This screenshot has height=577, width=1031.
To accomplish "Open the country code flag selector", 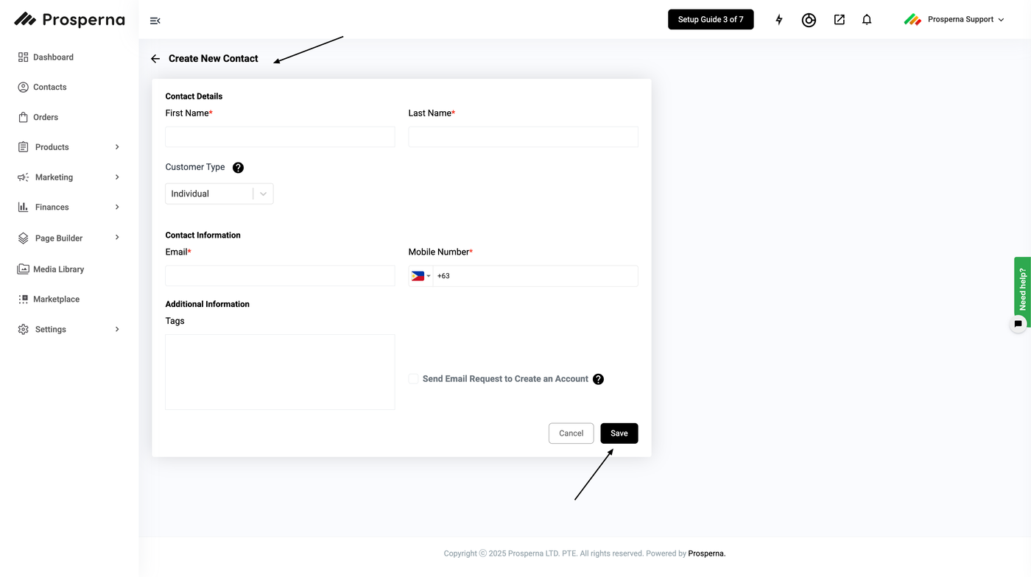I will [421, 276].
